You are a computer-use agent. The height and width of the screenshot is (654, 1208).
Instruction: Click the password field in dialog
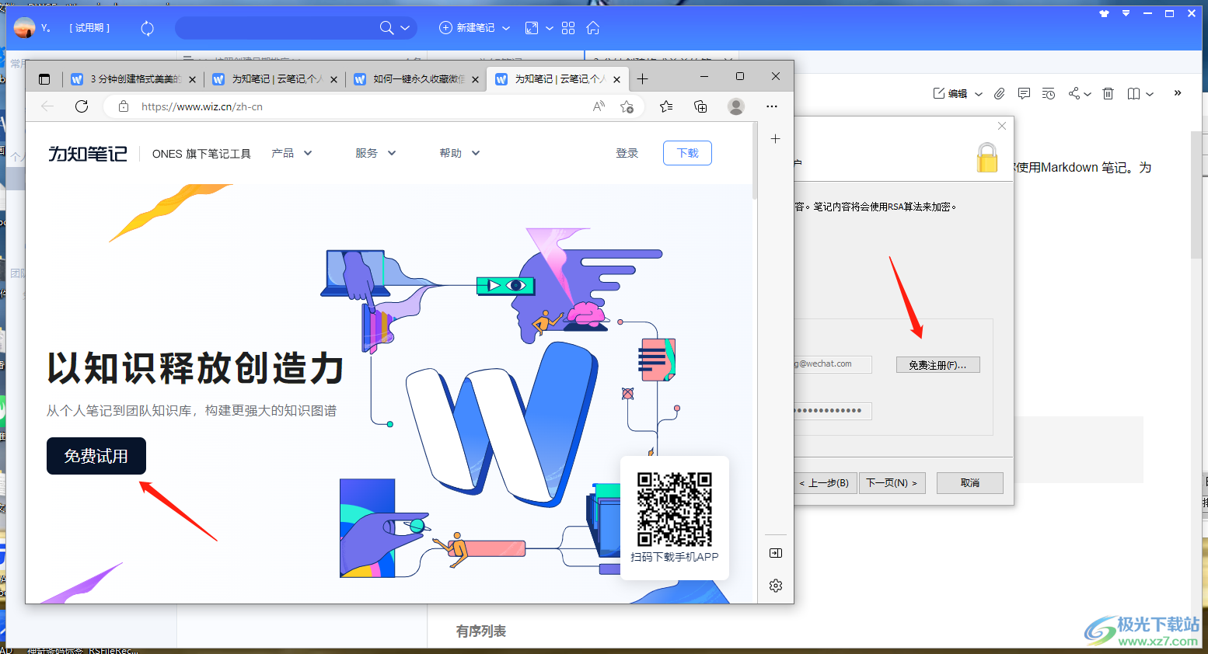coord(833,410)
